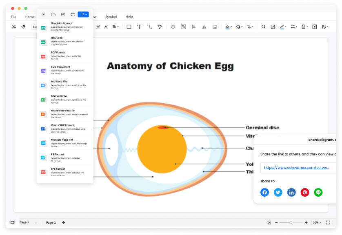Toggle the Lock option

(304, 27)
